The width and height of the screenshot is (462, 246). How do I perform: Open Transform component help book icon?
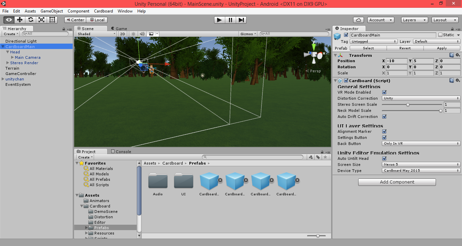452,55
